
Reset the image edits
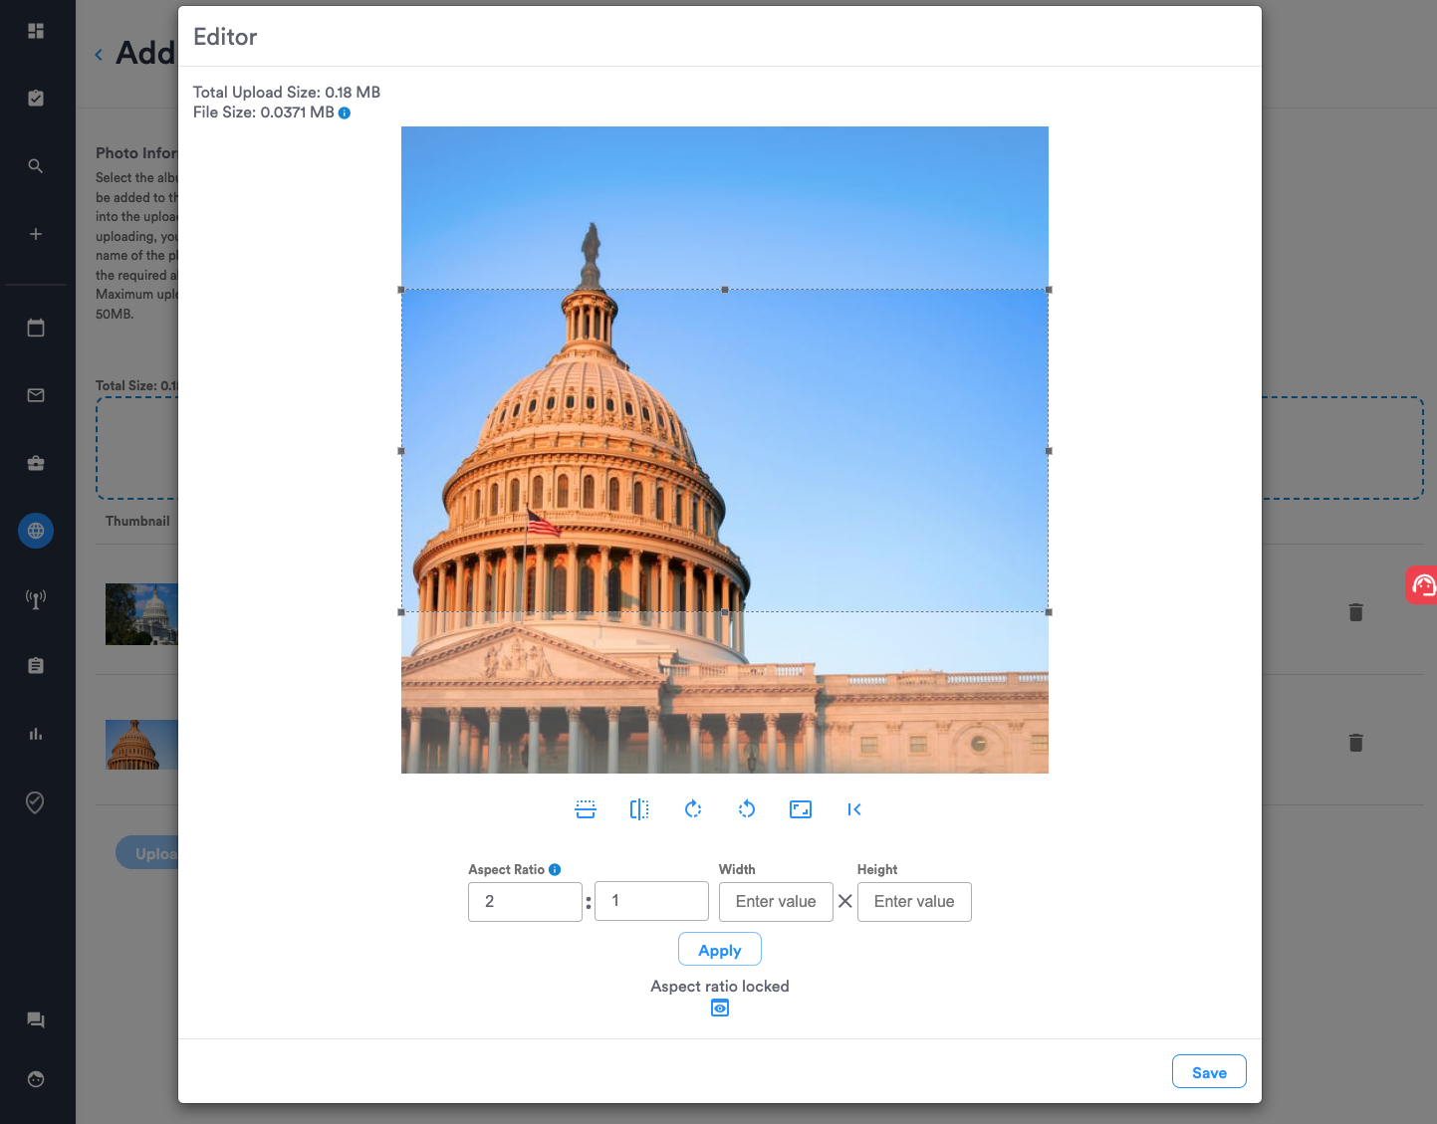(x=854, y=809)
